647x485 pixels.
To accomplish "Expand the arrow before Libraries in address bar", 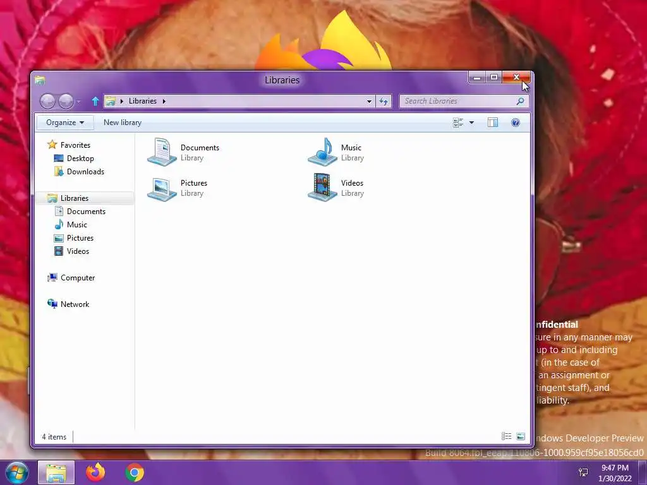I will 122,101.
